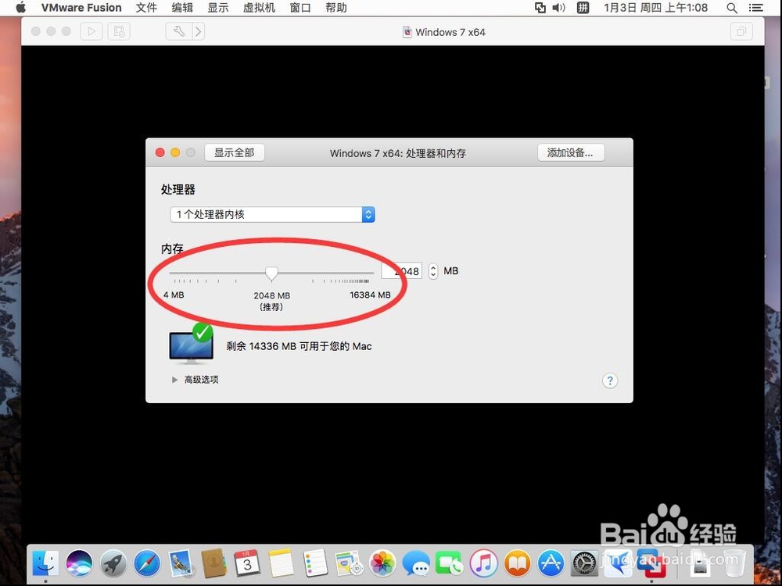Click the help question mark button
This screenshot has width=782, height=586.
pos(610,381)
